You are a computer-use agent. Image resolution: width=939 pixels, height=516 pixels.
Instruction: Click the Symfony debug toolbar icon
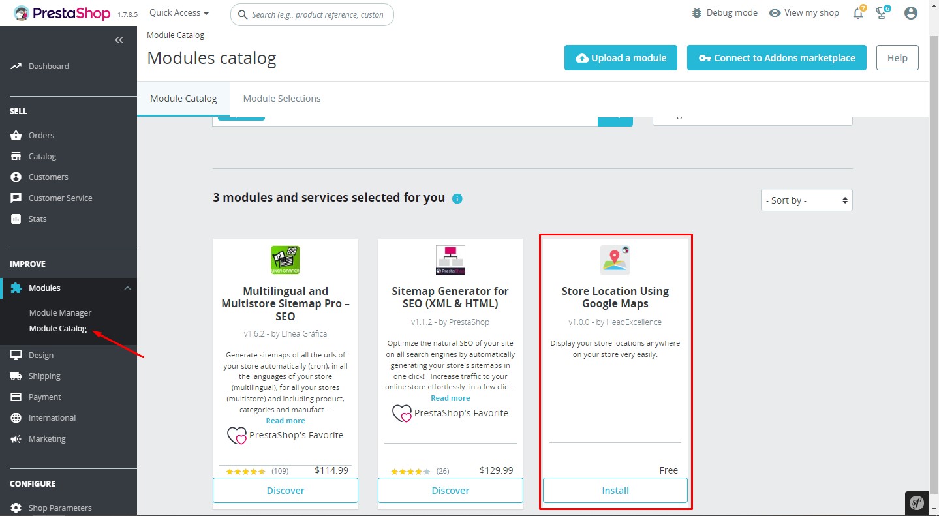[917, 503]
